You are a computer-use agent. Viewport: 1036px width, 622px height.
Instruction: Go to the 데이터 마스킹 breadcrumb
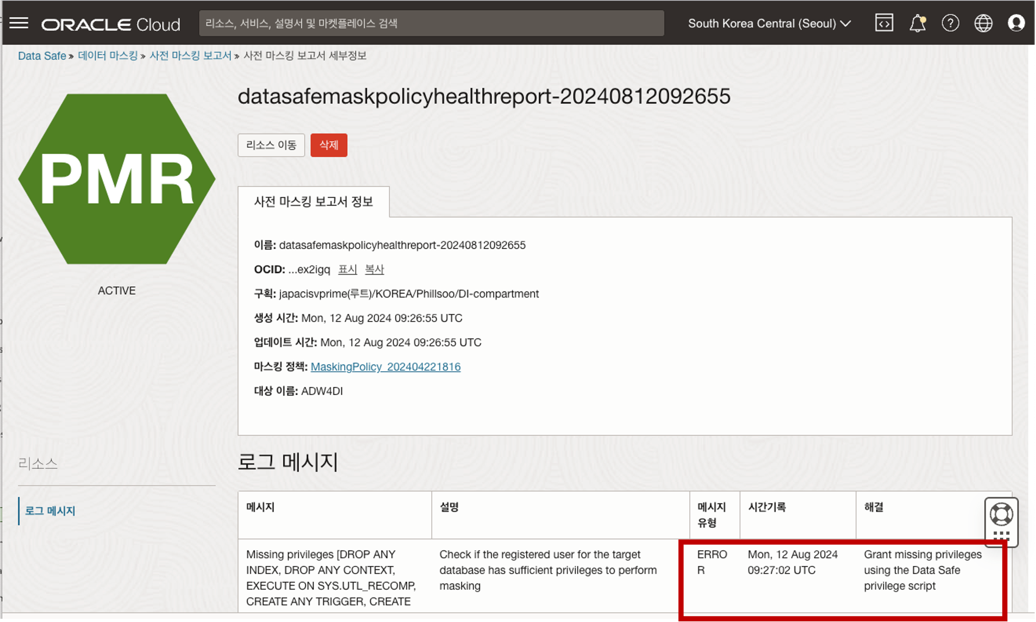(108, 55)
